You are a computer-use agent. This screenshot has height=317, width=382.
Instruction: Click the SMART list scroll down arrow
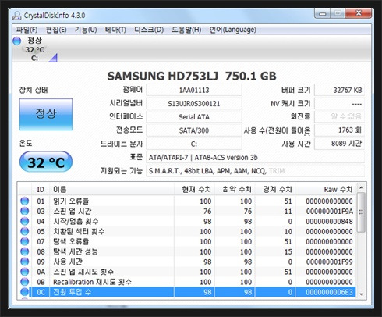coord(361,294)
